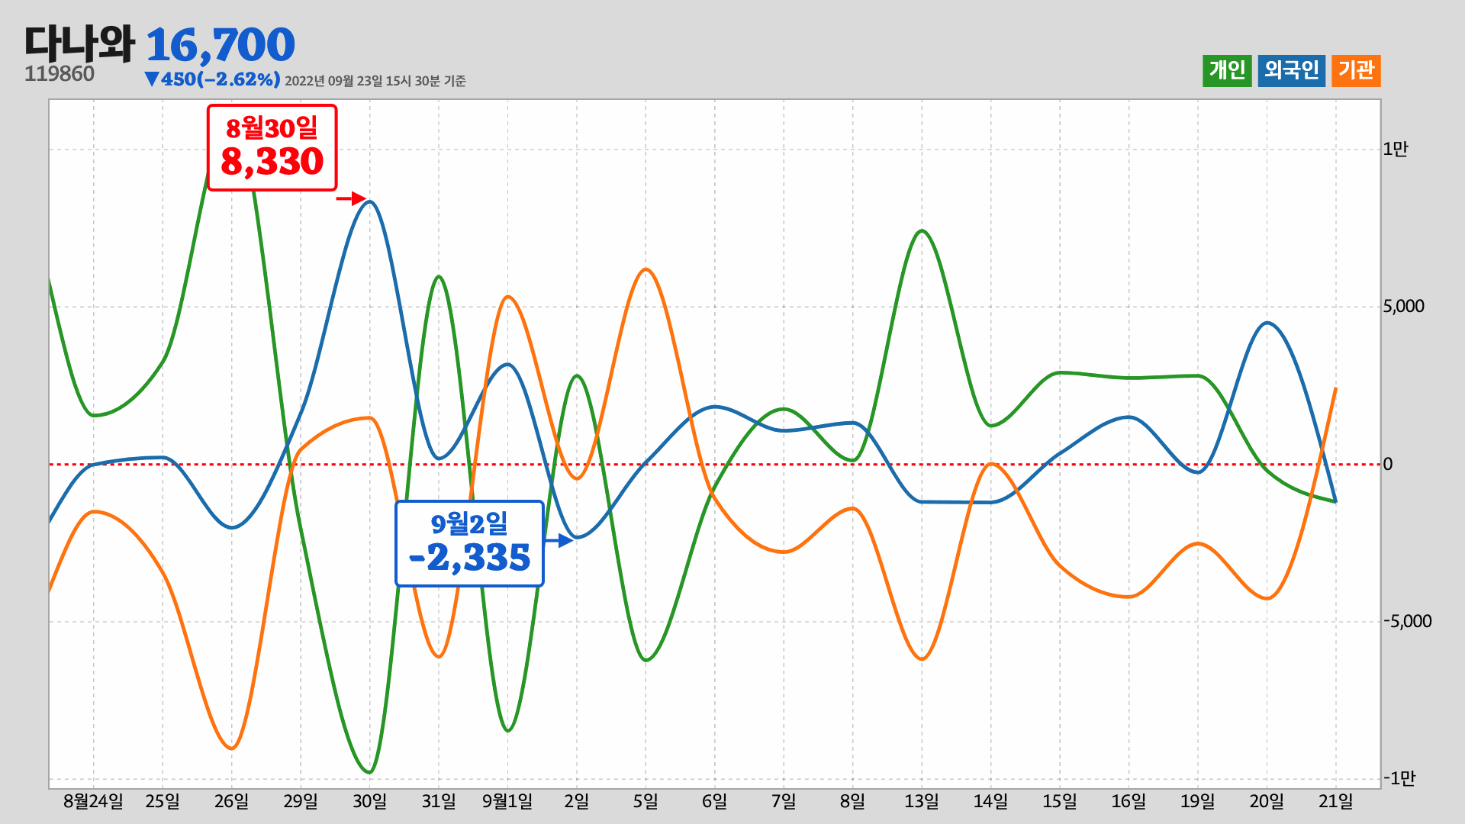Click the blue 외국인 legend badge

(x=1291, y=71)
